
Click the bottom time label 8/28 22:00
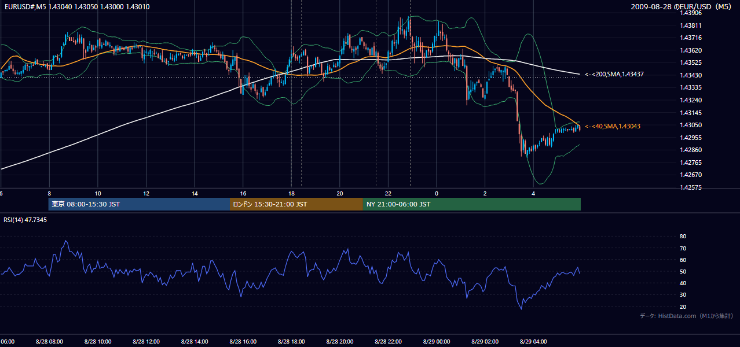[x=388, y=341]
